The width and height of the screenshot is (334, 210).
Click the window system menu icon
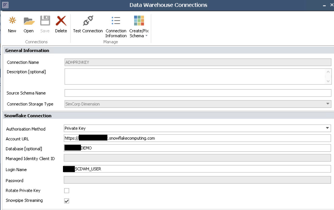(5, 5)
